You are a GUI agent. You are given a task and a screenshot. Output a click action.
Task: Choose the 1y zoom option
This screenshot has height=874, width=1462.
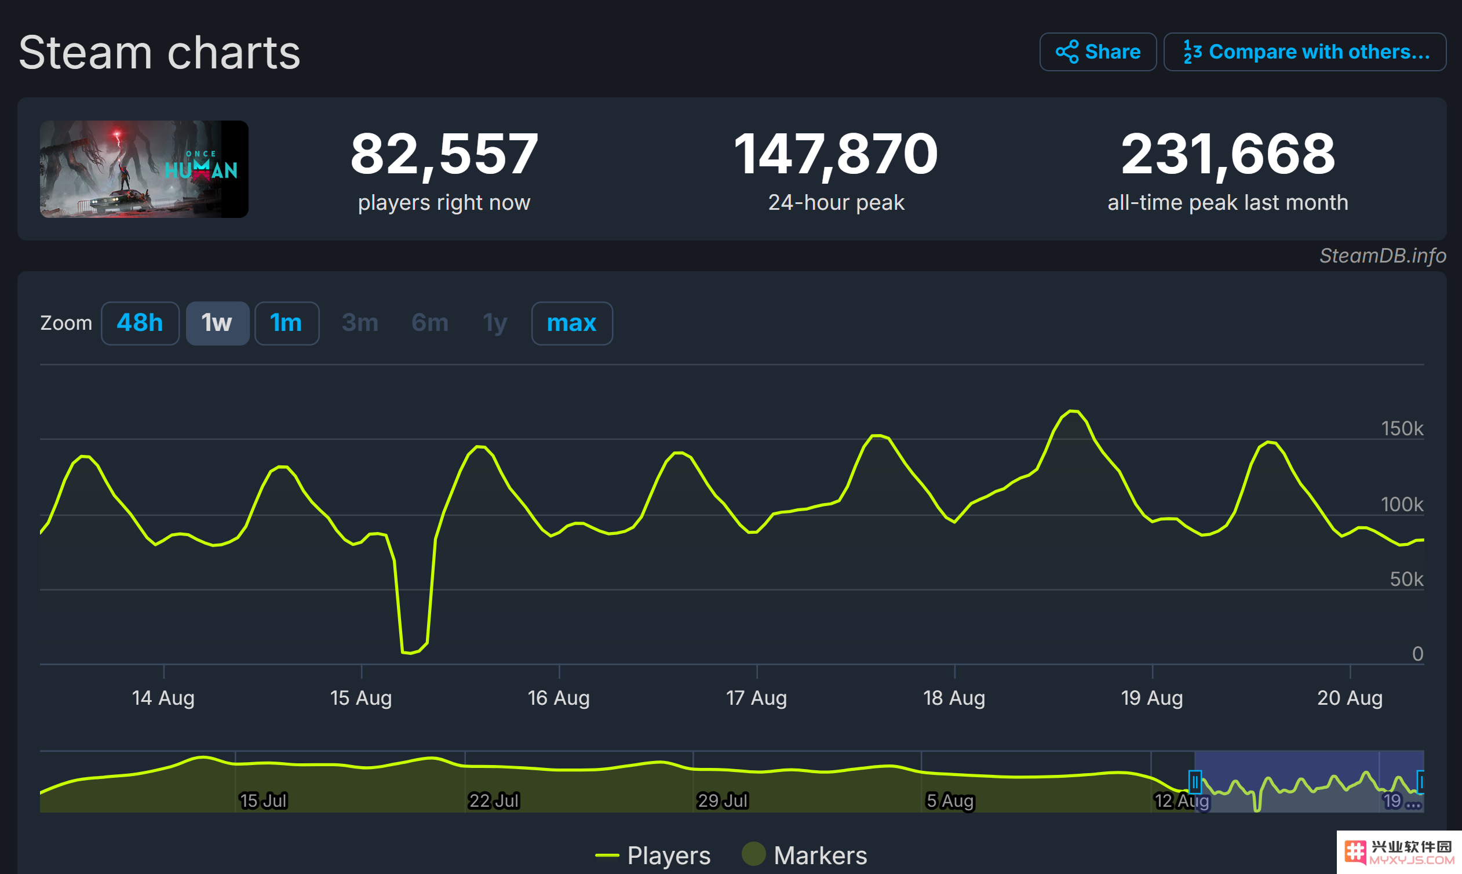pyautogui.click(x=495, y=323)
